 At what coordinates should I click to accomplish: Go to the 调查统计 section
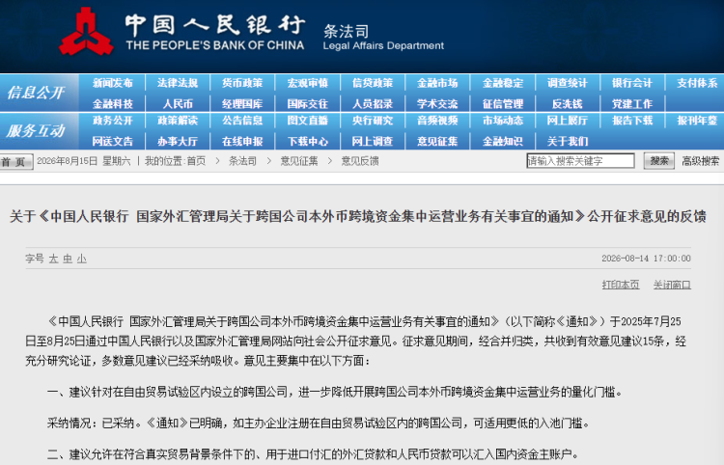pos(568,83)
